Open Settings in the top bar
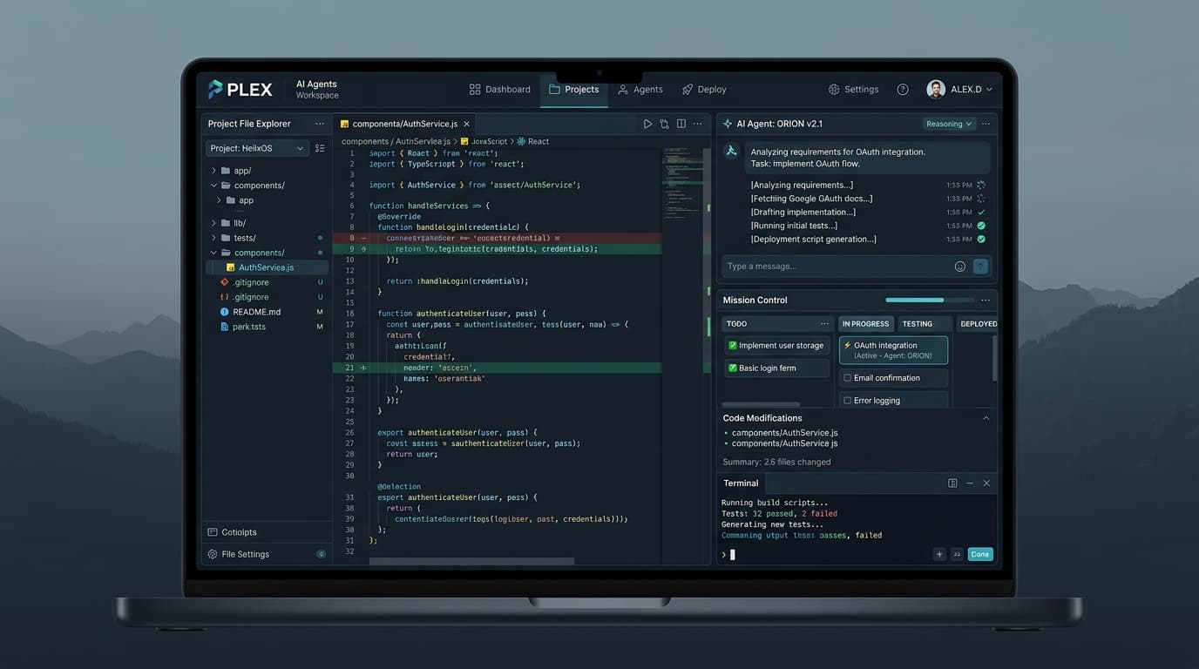The image size is (1199, 669). (x=853, y=90)
